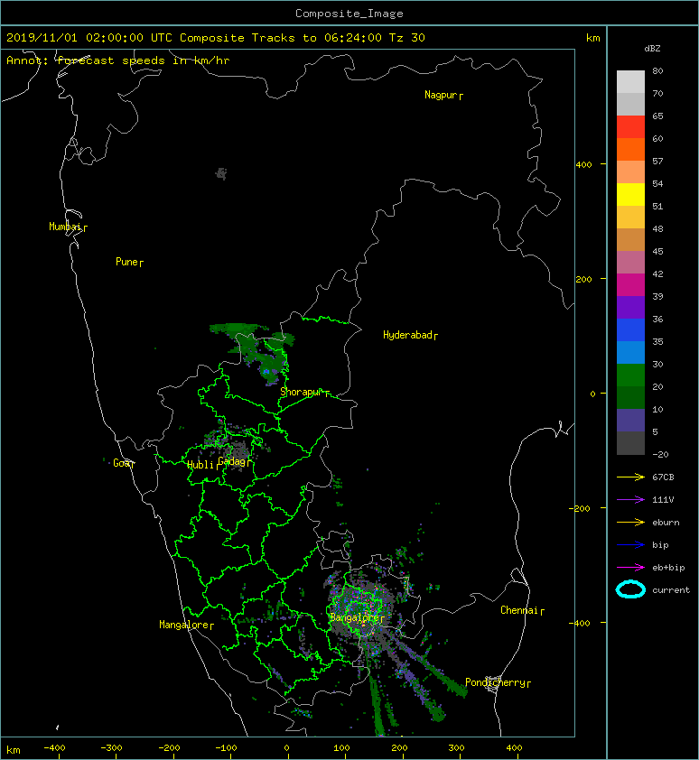The width and height of the screenshot is (699, 760).
Task: Select the magenta 42 dBZ swatch
Action: click(630, 284)
